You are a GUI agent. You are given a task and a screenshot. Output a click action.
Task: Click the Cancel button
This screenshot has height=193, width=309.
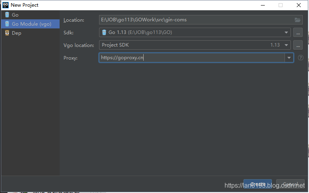290,184
